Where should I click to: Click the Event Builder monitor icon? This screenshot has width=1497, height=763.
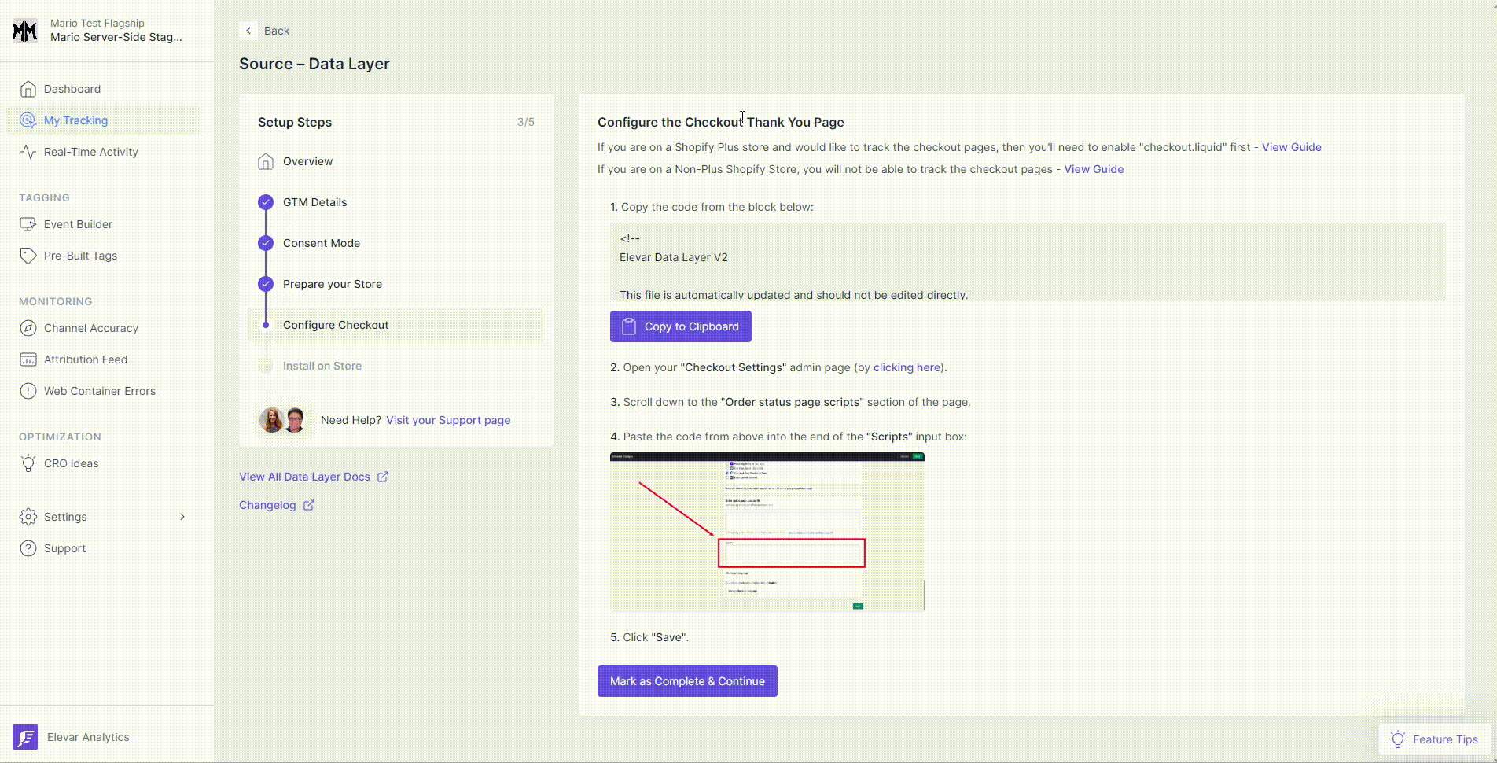tap(28, 224)
